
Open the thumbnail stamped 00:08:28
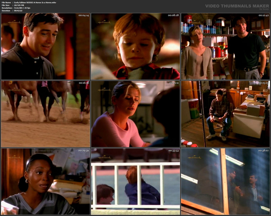pyautogui.click(x=136, y=46)
